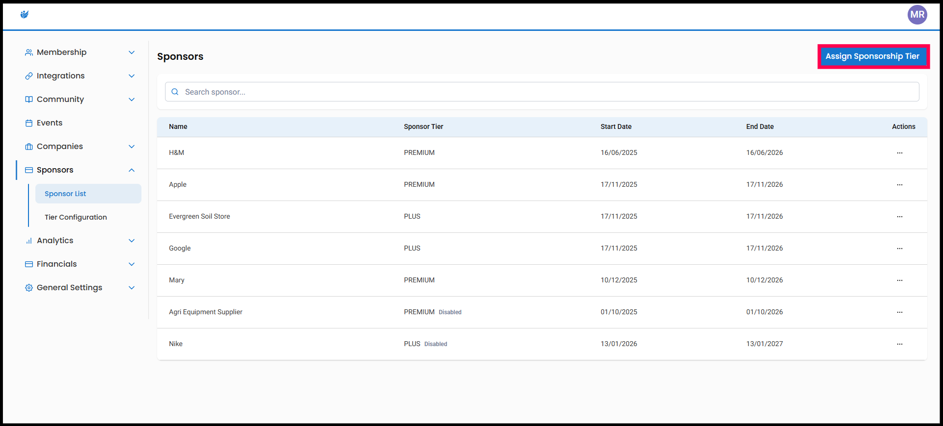Click the Integrations link icon
The height and width of the screenshot is (426, 943).
(x=29, y=76)
